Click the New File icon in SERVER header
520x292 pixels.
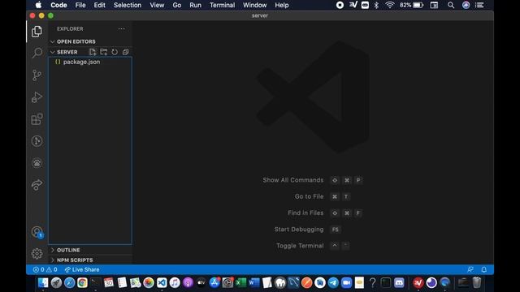(93, 52)
